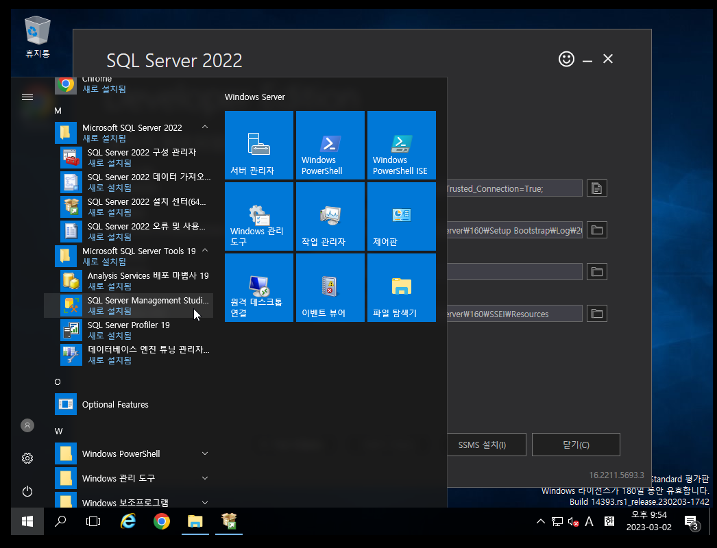
Task: Open taskbar search
Action: click(60, 521)
